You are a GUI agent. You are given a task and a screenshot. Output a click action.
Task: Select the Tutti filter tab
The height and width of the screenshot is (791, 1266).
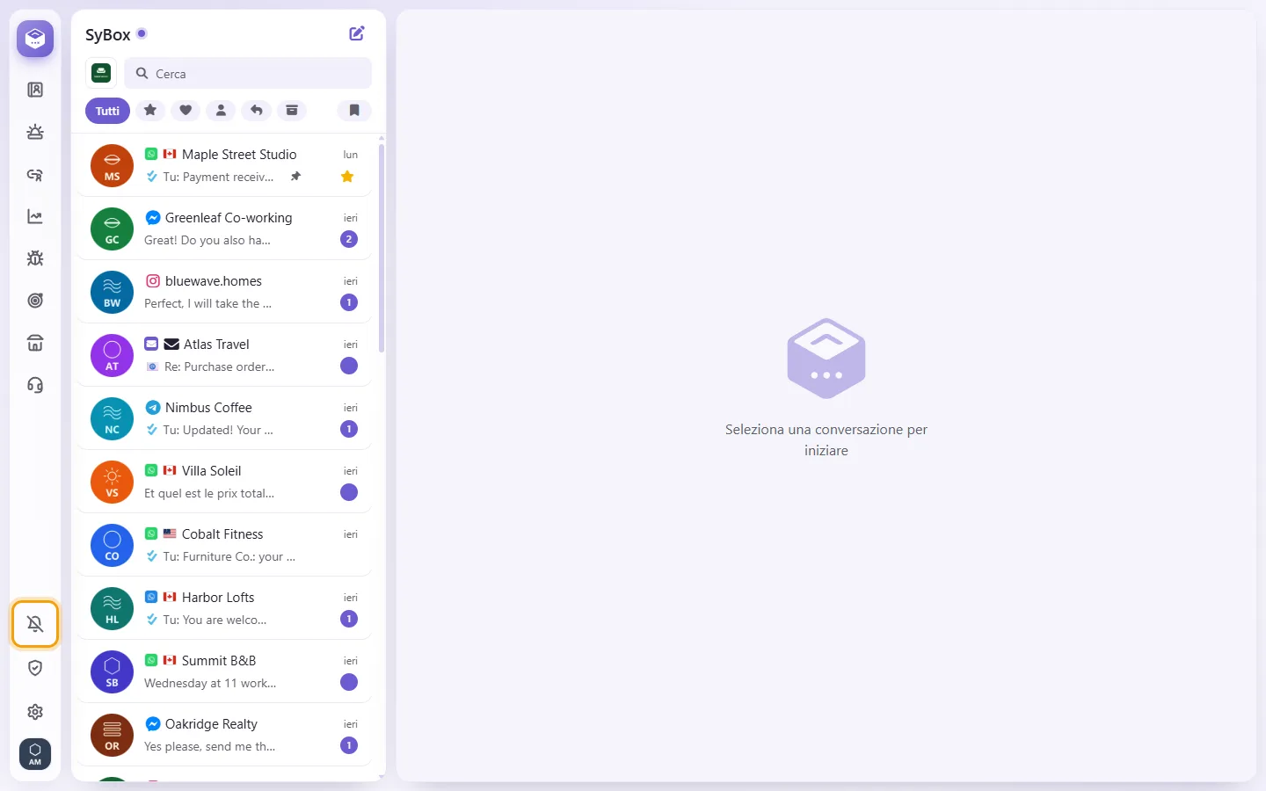(107, 111)
